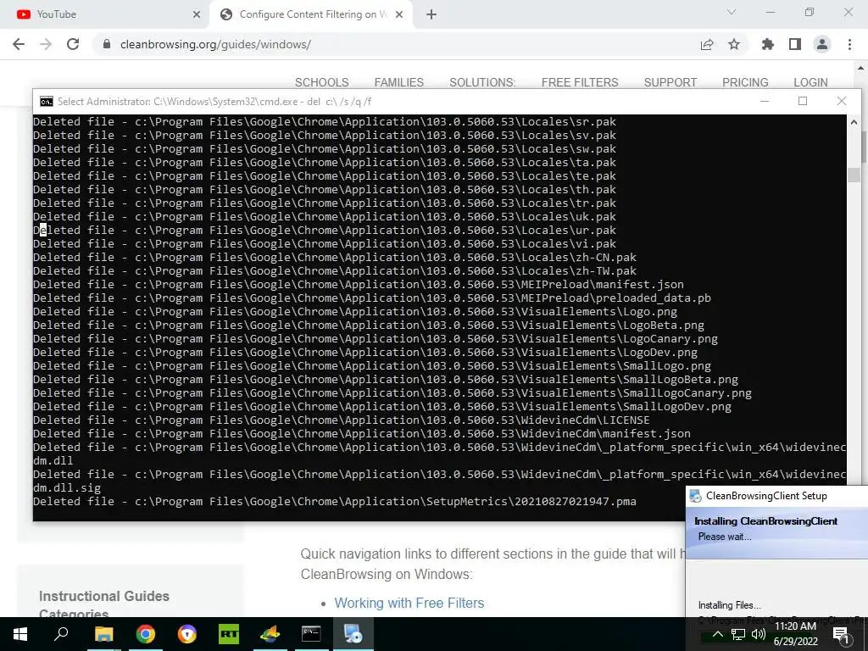
Task: Open Chrome tab search chevron
Action: coord(732,12)
